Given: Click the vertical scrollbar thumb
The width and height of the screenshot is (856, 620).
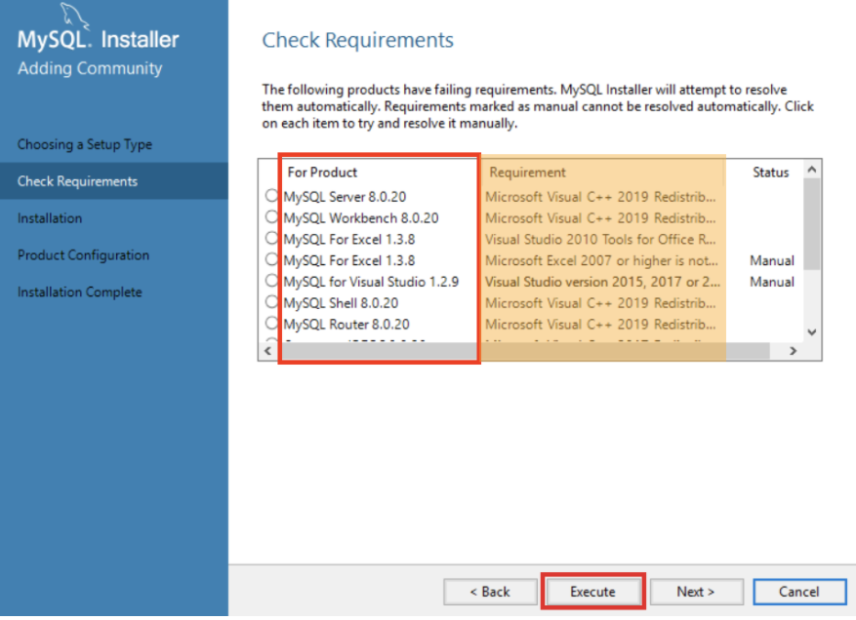Looking at the screenshot, I should click(x=812, y=224).
